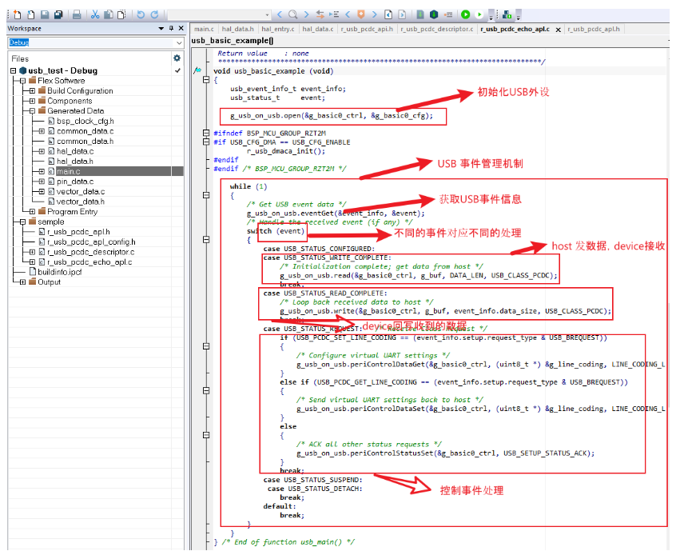Save the current file using the toolbar
676x551 pixels.
[45, 14]
